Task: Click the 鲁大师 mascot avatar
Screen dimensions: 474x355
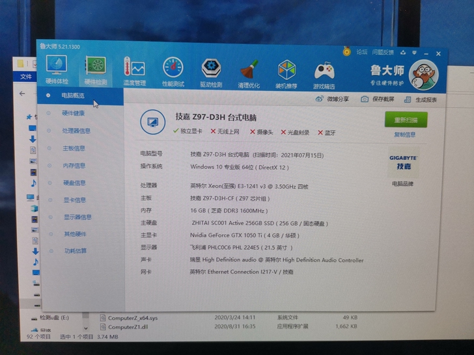Action: pyautogui.click(x=423, y=75)
